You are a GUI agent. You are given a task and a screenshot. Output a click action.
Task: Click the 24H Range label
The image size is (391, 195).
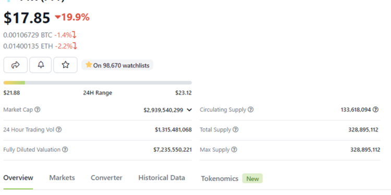click(97, 93)
